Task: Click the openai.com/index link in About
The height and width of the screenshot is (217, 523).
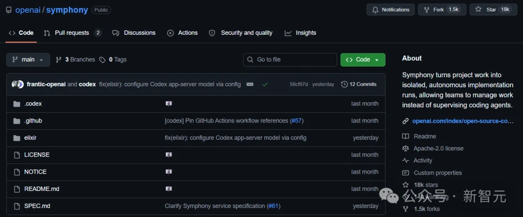Action: (x=462, y=121)
